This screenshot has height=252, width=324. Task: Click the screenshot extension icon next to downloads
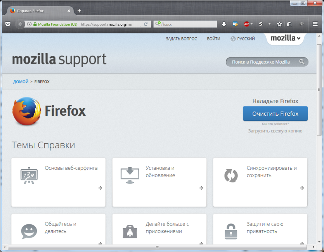[235, 24]
